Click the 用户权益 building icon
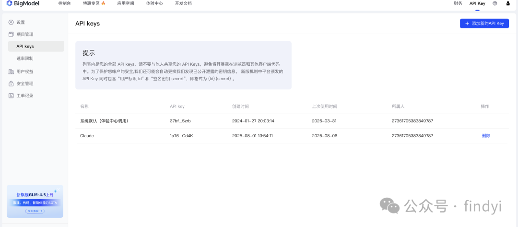 click(x=11, y=72)
